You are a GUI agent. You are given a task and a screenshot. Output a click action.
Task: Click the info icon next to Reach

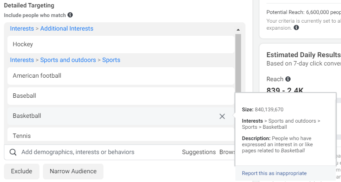point(288,79)
